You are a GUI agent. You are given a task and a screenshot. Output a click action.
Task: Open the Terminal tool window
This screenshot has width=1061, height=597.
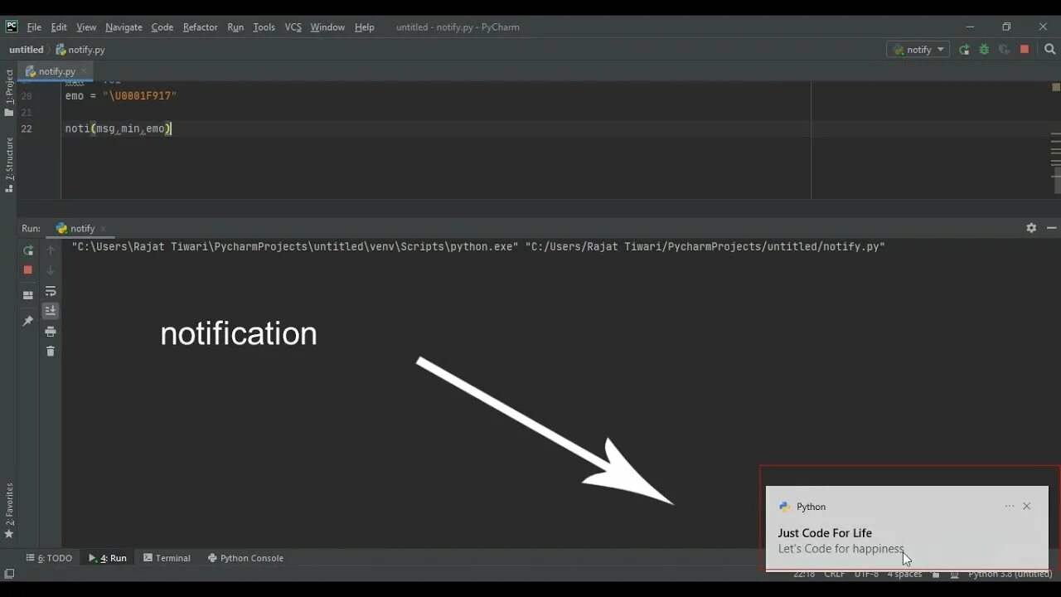pyautogui.click(x=167, y=558)
